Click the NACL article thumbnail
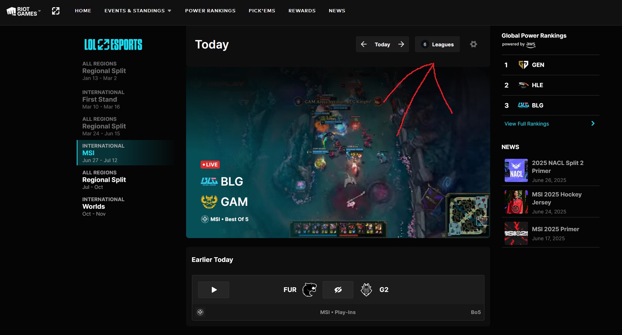This screenshot has width=622, height=335. [516, 170]
